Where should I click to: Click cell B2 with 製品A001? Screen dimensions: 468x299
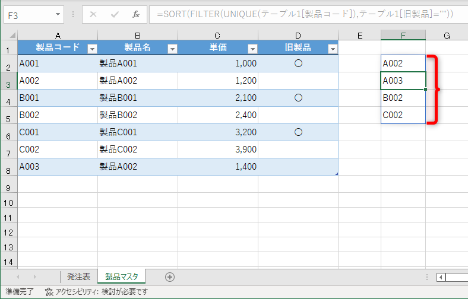[x=138, y=63]
